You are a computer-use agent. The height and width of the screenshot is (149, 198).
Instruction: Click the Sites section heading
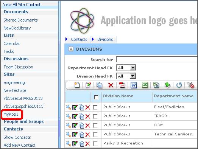point(9,74)
